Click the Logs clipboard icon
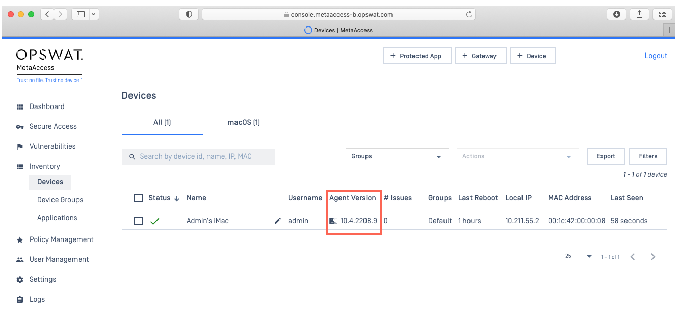 pos(20,300)
